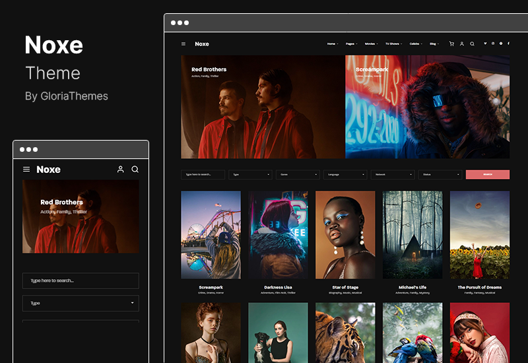Open the Type dropdown in mobile preview
Image resolution: width=528 pixels, height=363 pixels.
pos(81,303)
